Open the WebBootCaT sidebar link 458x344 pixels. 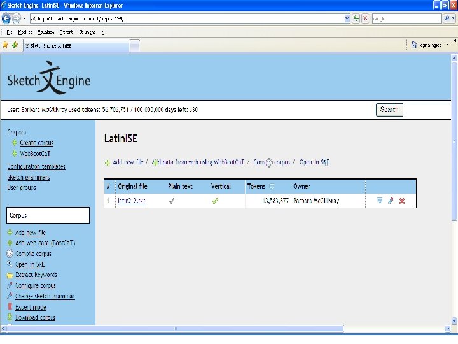pos(35,154)
